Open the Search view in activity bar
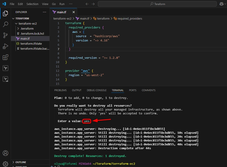The height and width of the screenshot is (167, 227). [x=5, y=24]
